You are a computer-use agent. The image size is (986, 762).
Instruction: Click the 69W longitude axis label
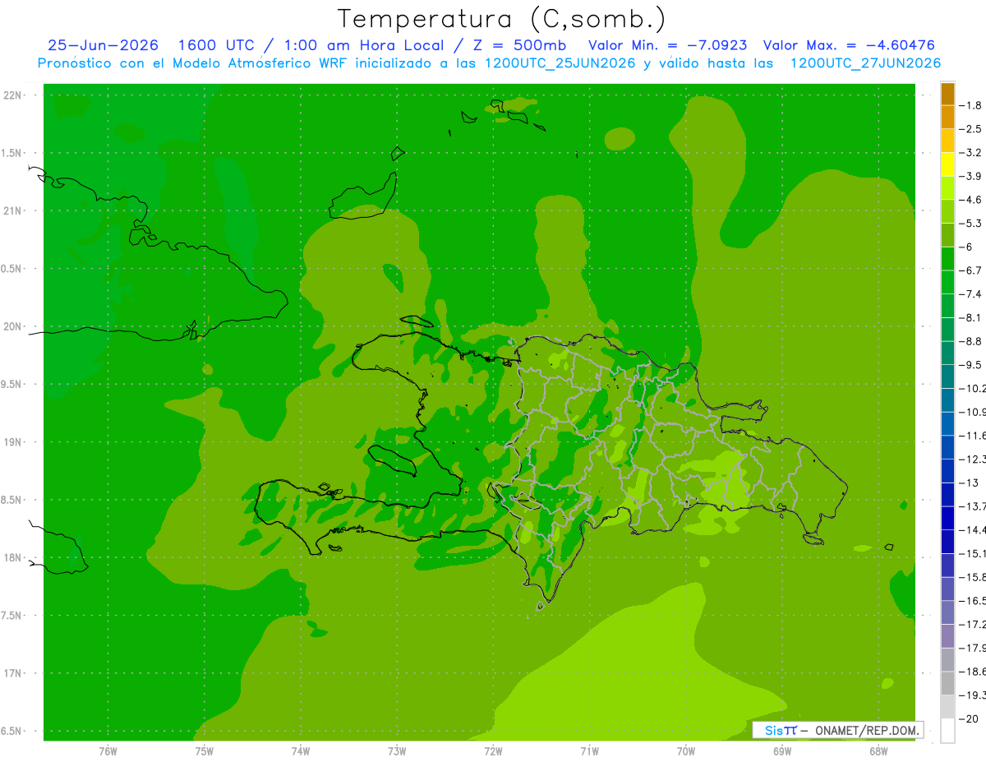click(781, 751)
